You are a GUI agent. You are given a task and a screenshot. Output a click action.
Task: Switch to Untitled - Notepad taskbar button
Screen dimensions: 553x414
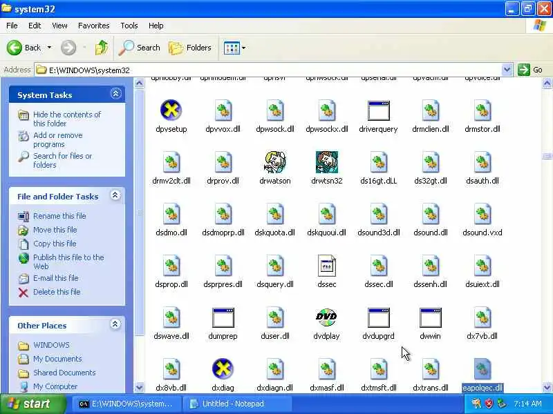tap(236, 404)
